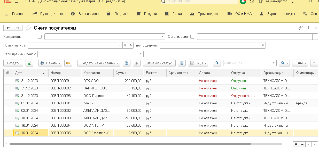
Task: Open the ЭДО dropdown menu
Action: coord(198,63)
